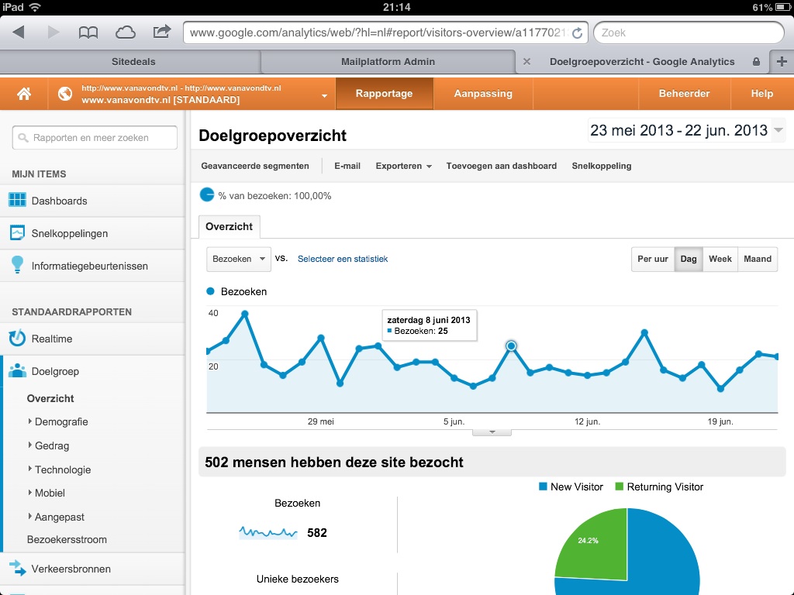Click the Bezoeken legend dot above the chart
Image resolution: width=794 pixels, height=595 pixels.
pyautogui.click(x=210, y=291)
